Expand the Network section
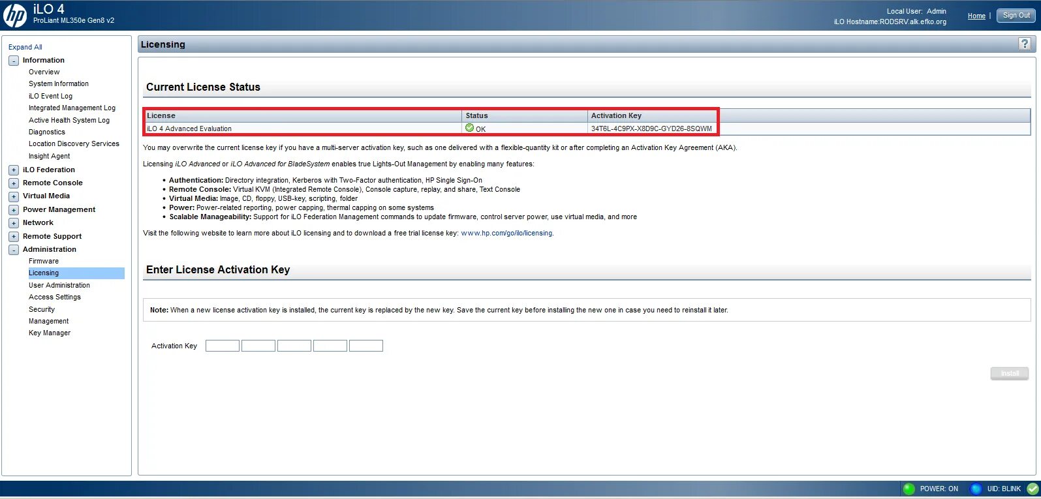The width and height of the screenshot is (1041, 499). 13,223
